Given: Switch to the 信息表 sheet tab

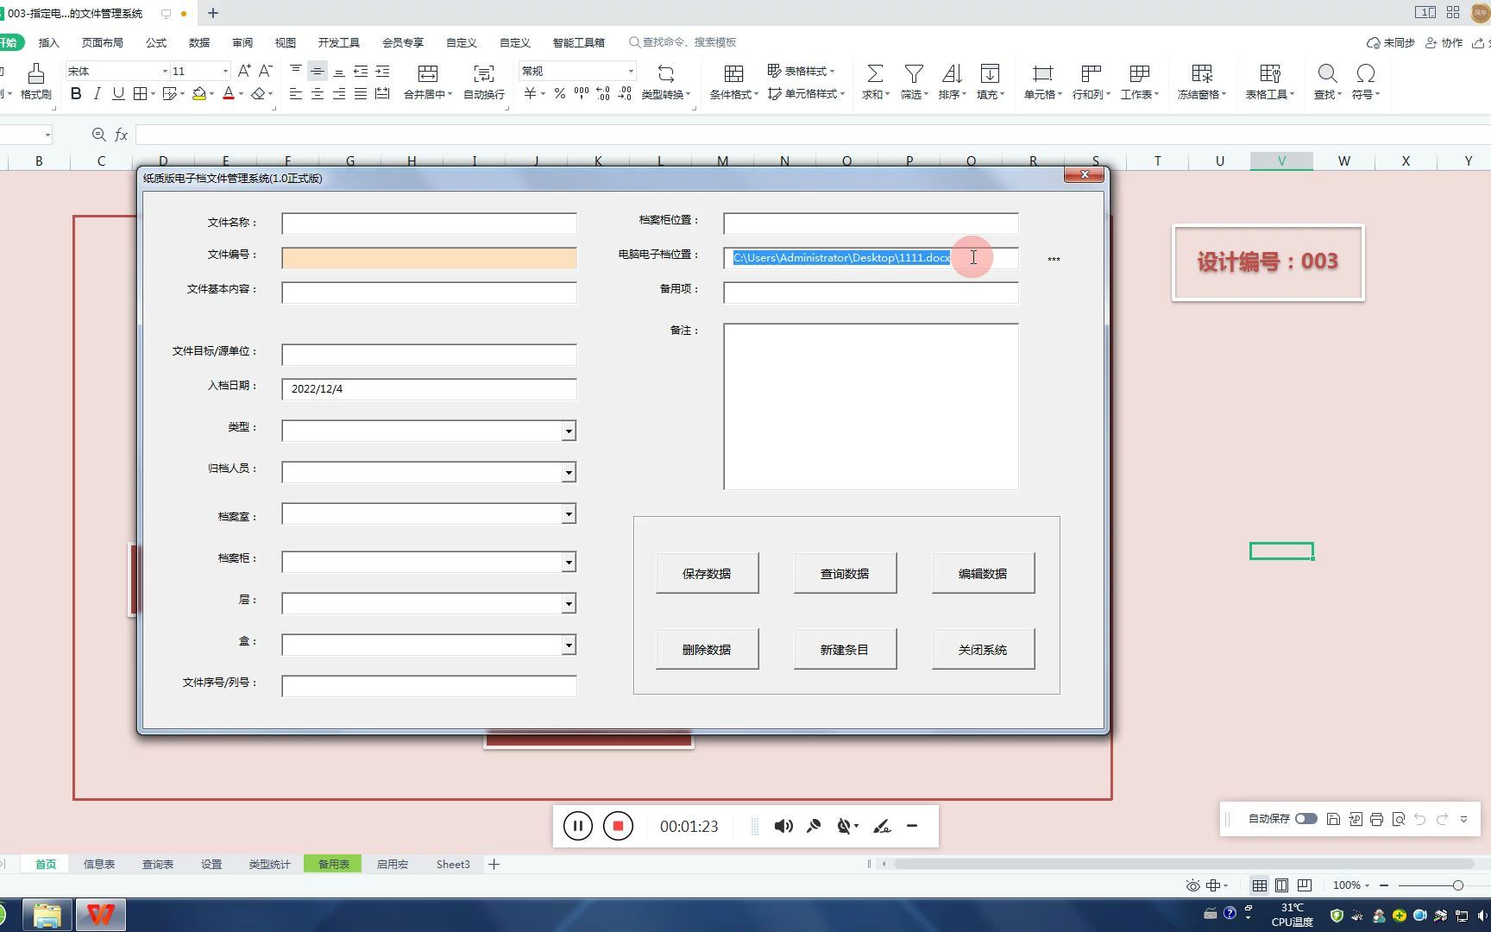Looking at the screenshot, I should point(99,864).
